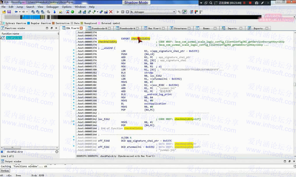Click the pencil edit toolbar icon
This screenshot has height=177, width=296.
[106, 12]
